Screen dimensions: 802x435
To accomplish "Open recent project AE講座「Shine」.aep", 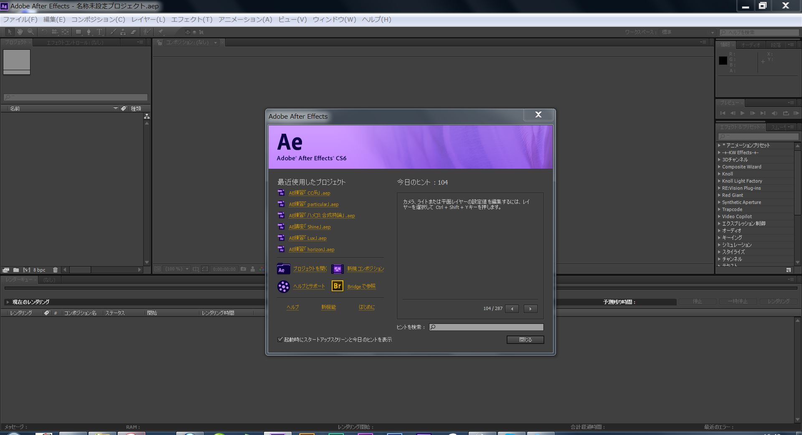I will click(310, 227).
